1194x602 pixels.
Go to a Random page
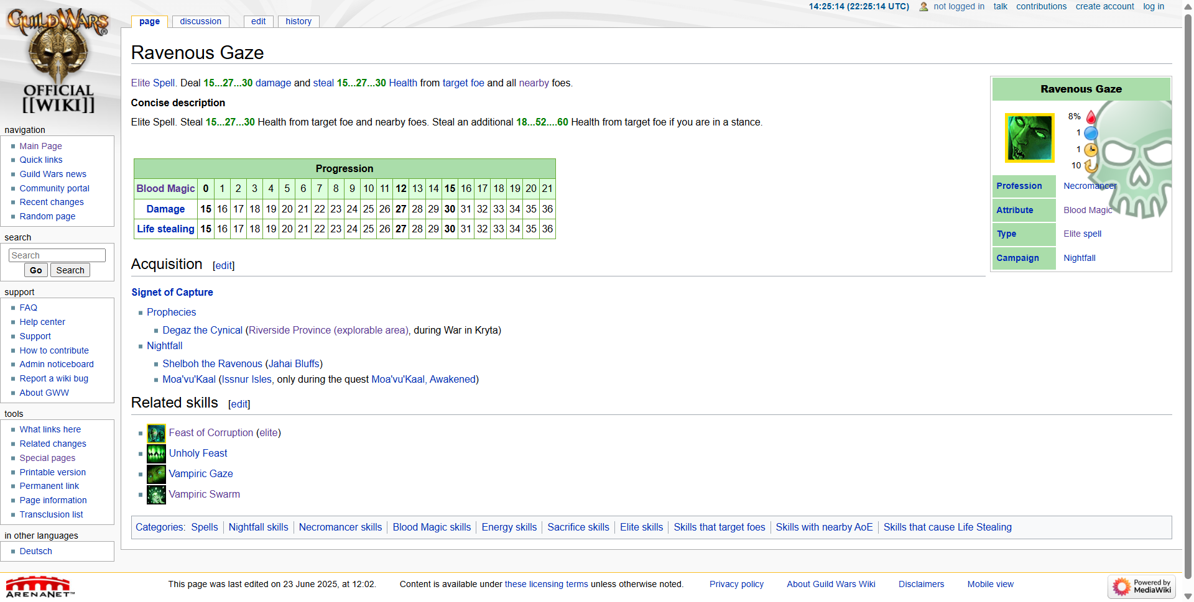[x=47, y=216]
